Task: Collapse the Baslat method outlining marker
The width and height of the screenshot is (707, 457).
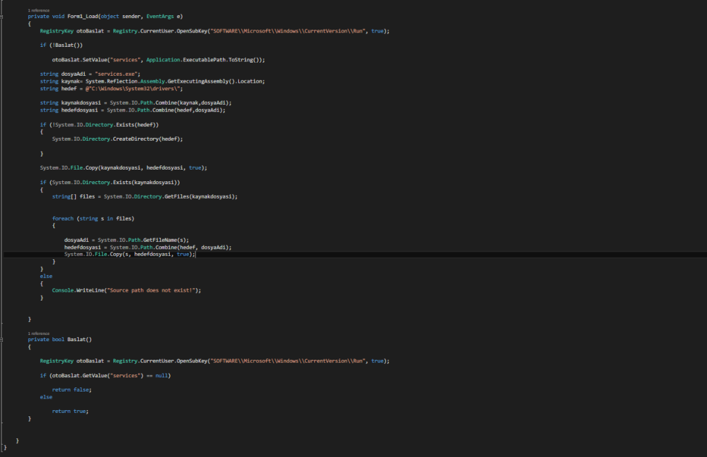Action: 2,340
